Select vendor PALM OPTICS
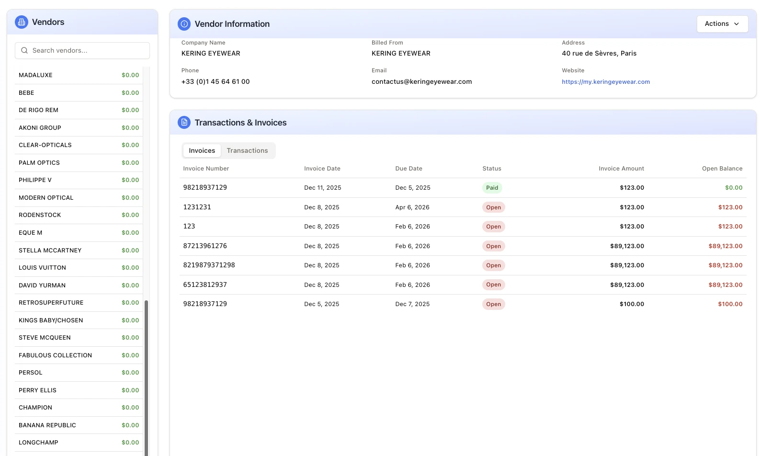 click(x=79, y=163)
